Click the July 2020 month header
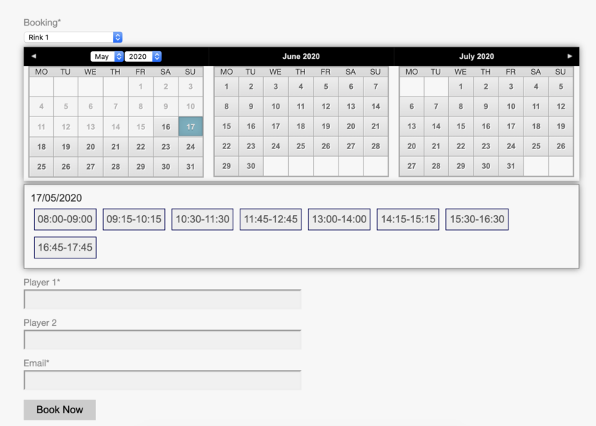Screen dimensions: 596x426 (477, 56)
